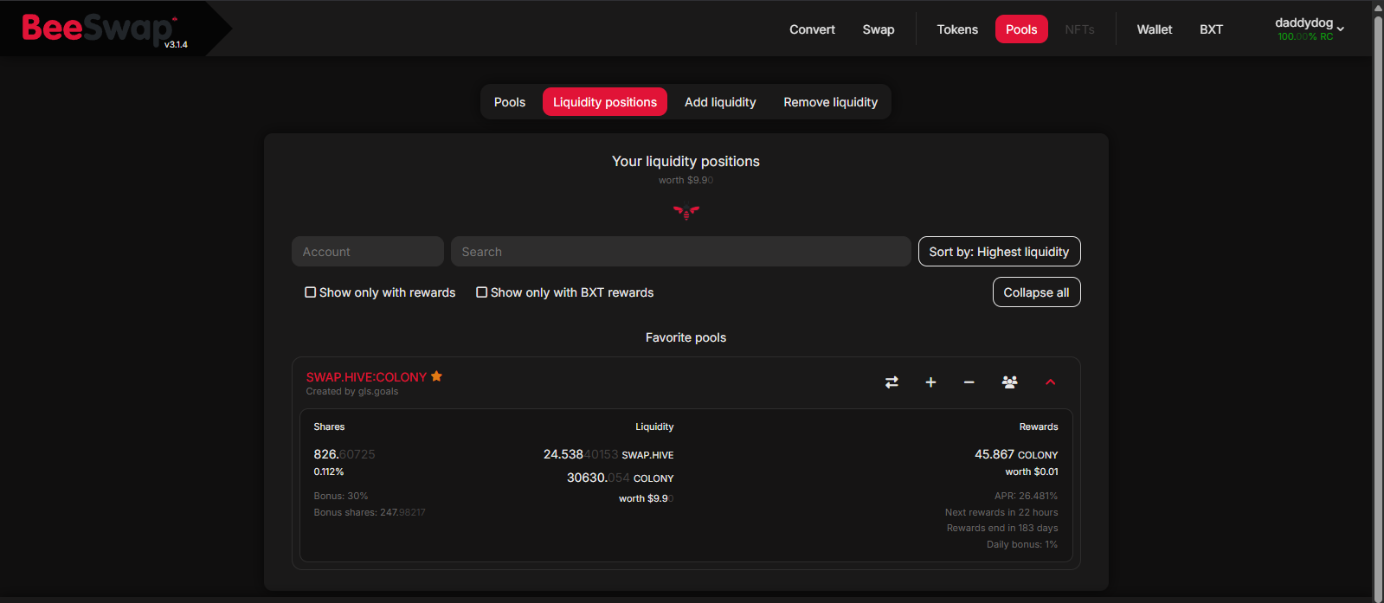Click the disabled NFTs nav item
The image size is (1384, 603).
[x=1079, y=29]
